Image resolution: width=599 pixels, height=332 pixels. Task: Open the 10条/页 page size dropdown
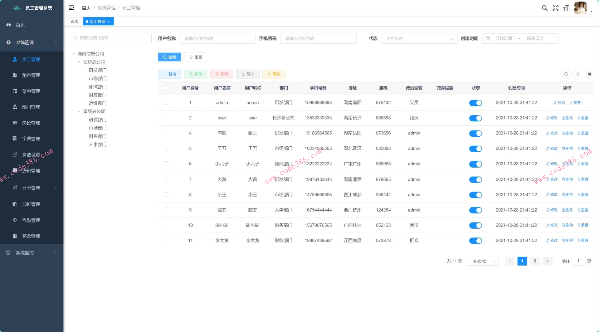pyautogui.click(x=482, y=261)
